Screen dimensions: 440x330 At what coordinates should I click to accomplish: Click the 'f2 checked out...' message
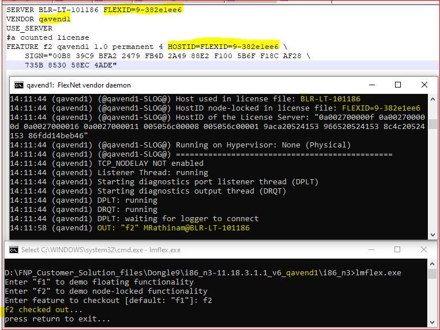[43, 309]
